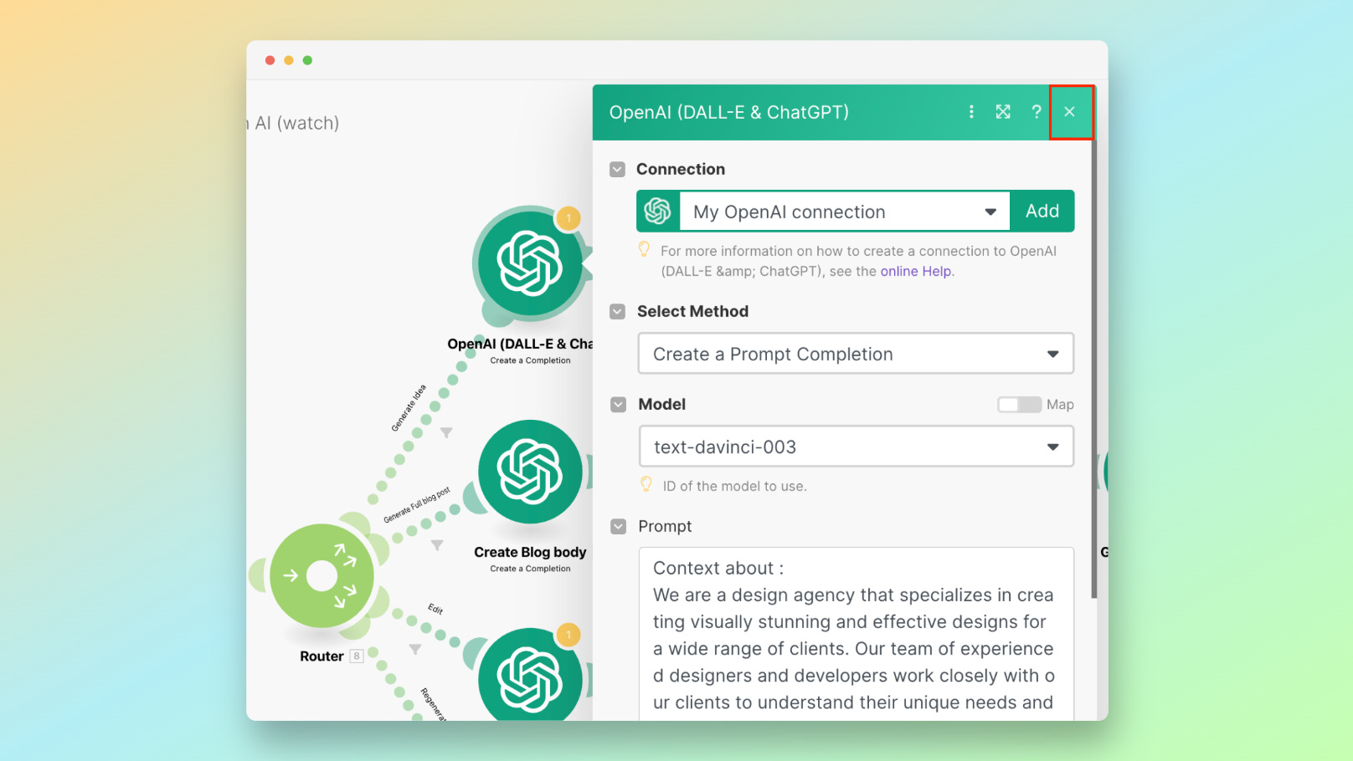Screen dimensions: 1353x761
Task: Click the Router count badge 8
Action: (x=357, y=656)
